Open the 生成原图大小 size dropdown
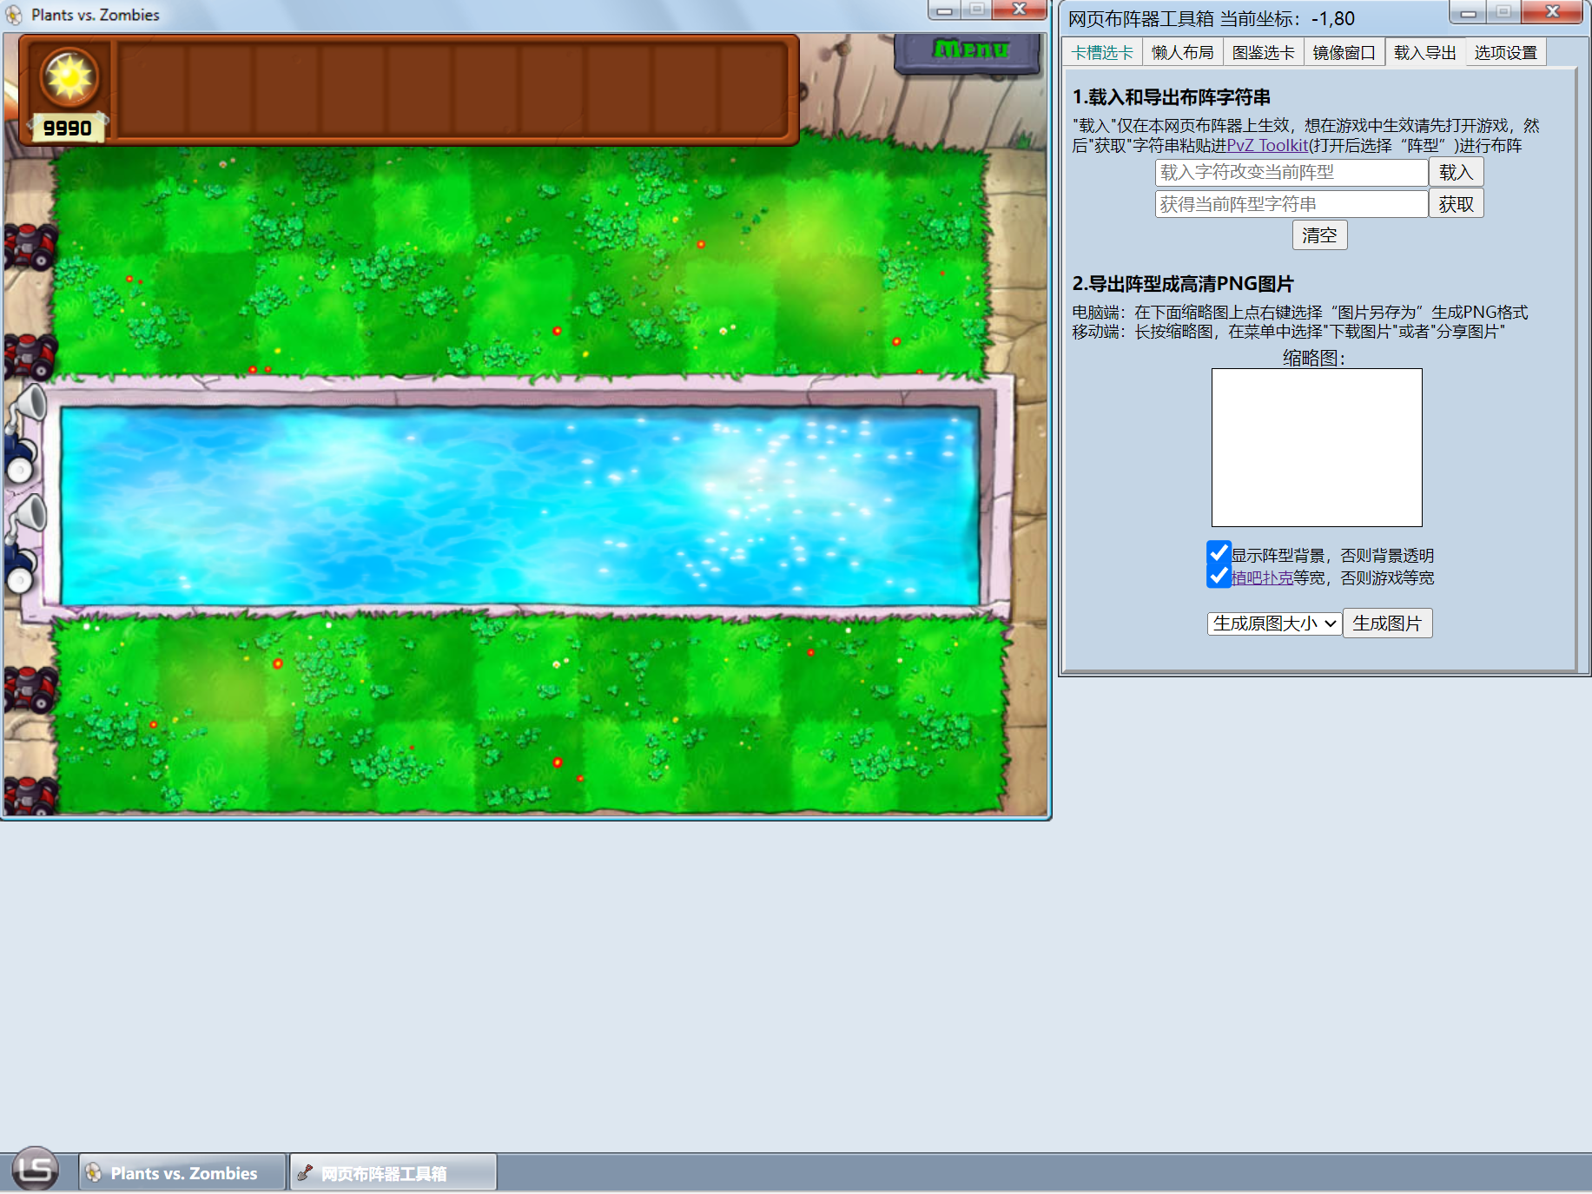 tap(1273, 623)
